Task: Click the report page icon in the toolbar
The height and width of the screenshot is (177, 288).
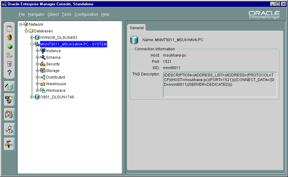Action: [x=9, y=29]
